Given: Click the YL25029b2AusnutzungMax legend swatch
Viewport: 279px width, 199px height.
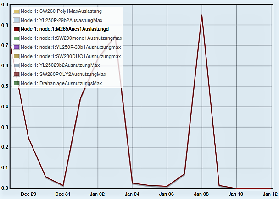Looking at the screenshot, I should (x=17, y=65).
